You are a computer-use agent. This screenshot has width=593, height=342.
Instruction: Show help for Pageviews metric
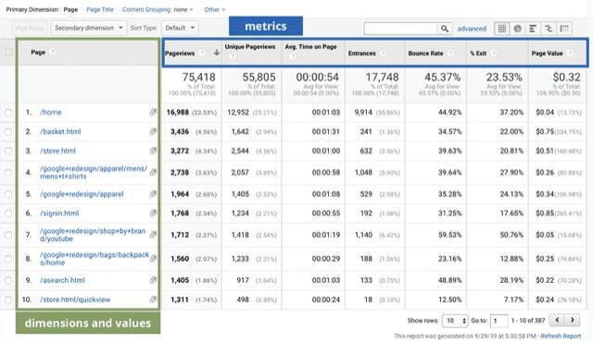[x=202, y=54]
